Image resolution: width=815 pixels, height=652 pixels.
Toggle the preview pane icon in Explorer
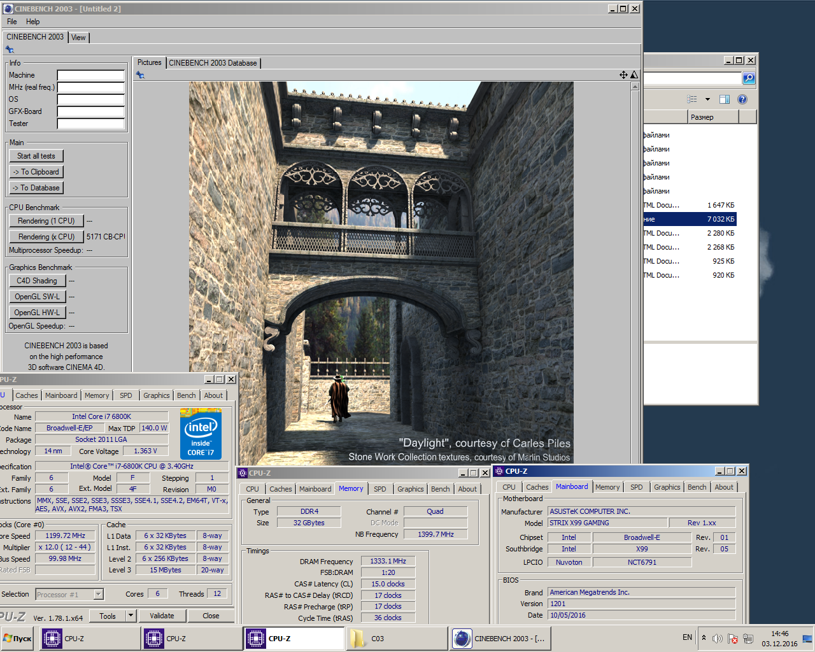click(x=725, y=99)
